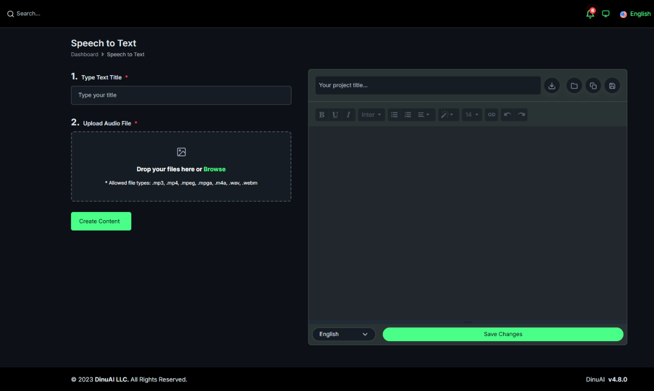Toggle underline formatting
This screenshot has width=654, height=391.
pyautogui.click(x=335, y=114)
